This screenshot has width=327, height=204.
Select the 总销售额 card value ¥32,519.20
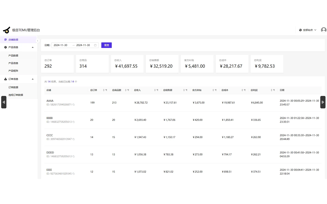(161, 66)
